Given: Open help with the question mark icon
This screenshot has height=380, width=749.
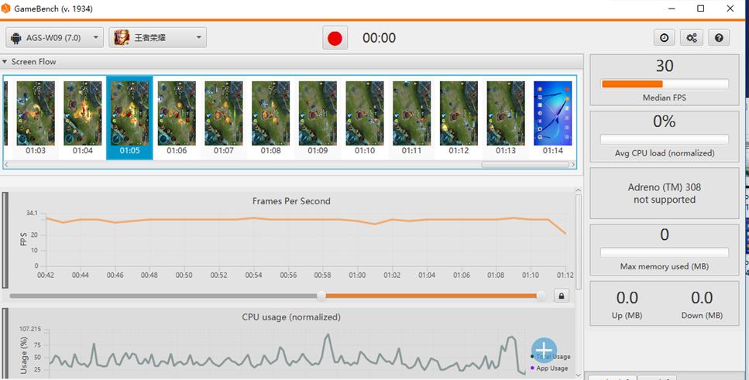Looking at the screenshot, I should click(x=719, y=38).
